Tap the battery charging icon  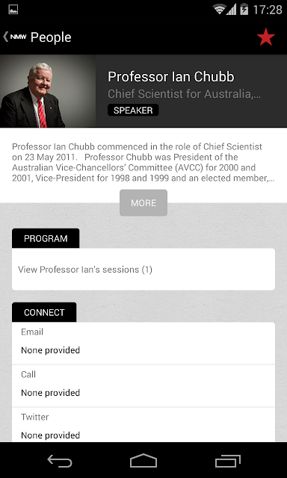click(x=244, y=9)
